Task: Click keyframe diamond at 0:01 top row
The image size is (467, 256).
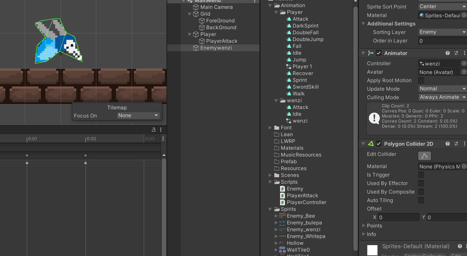Action: [27, 156]
